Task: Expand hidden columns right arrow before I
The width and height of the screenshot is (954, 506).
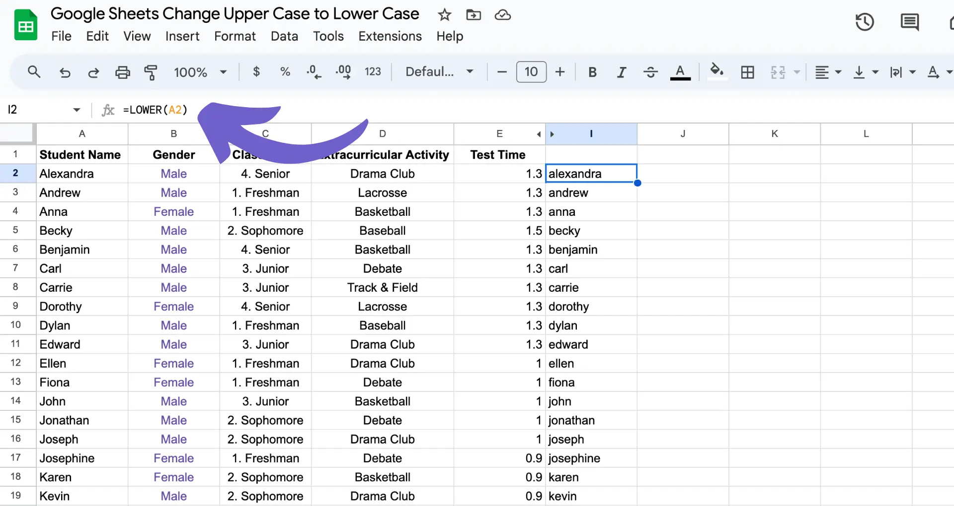Action: pos(552,134)
